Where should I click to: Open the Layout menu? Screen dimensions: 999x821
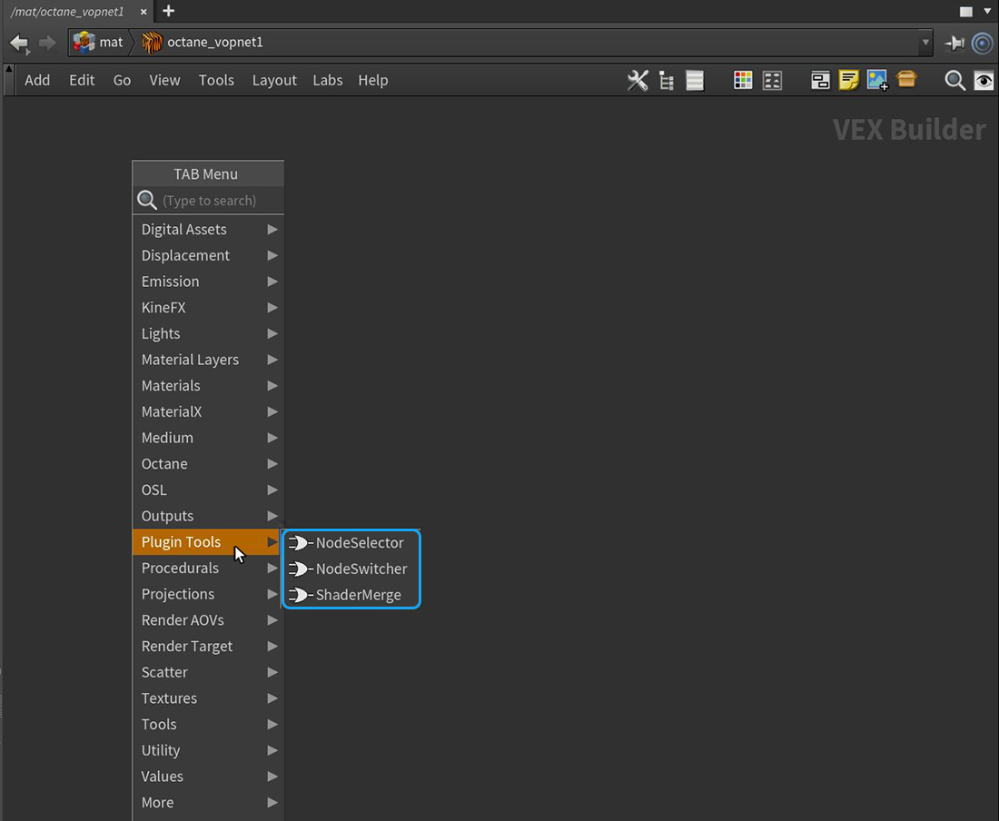click(274, 80)
